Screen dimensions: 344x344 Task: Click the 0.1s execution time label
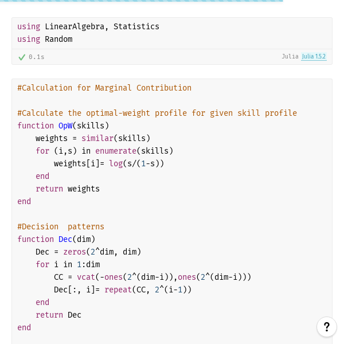[x=37, y=57]
